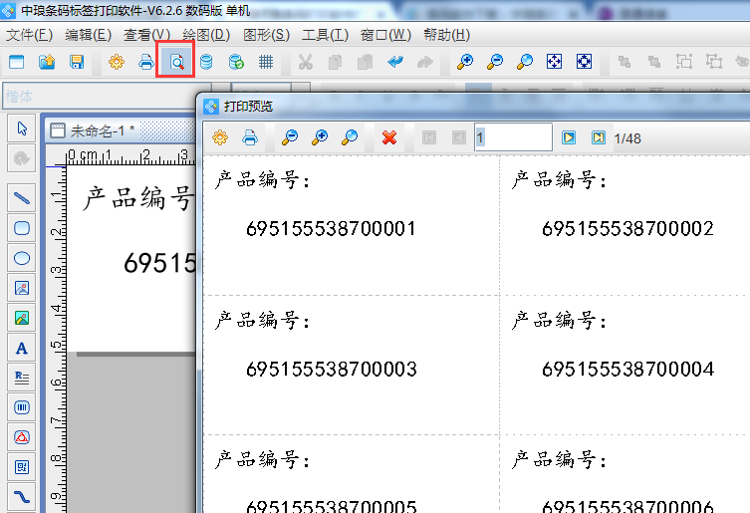The image size is (750, 513).
Task: Select the rounded rectangle tool
Action: click(22, 228)
